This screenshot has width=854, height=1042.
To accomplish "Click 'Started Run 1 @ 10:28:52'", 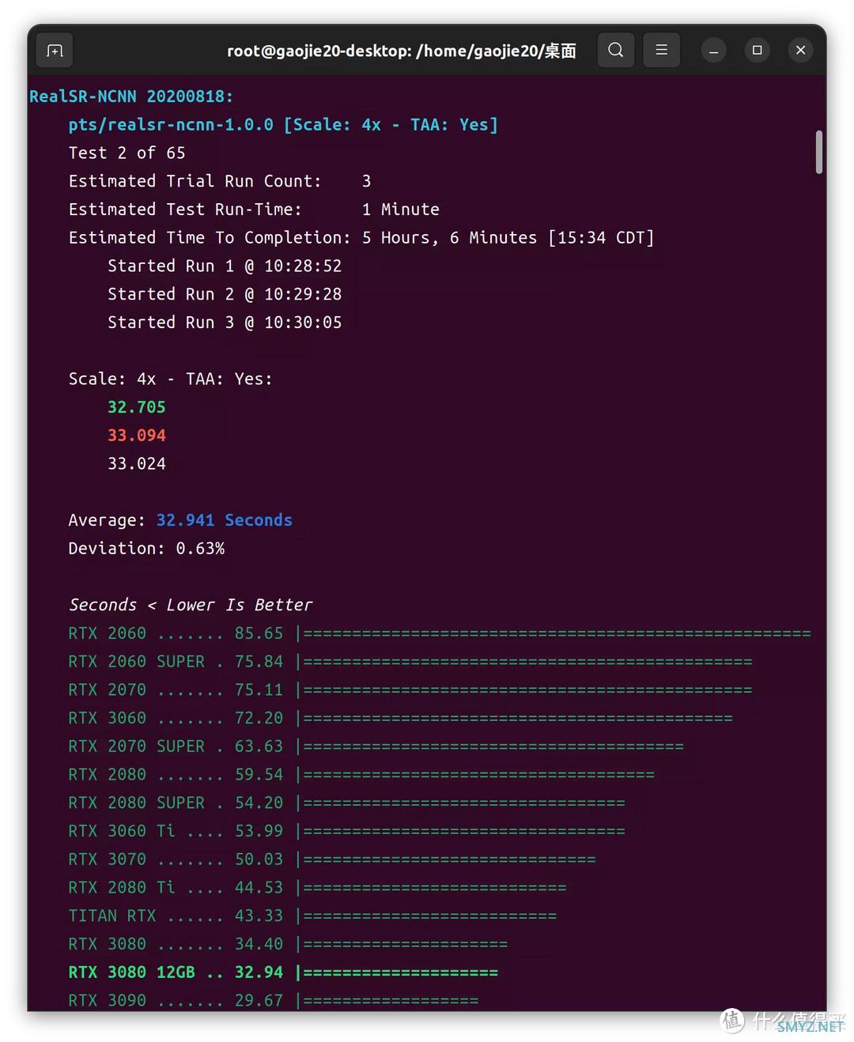I will 225,266.
